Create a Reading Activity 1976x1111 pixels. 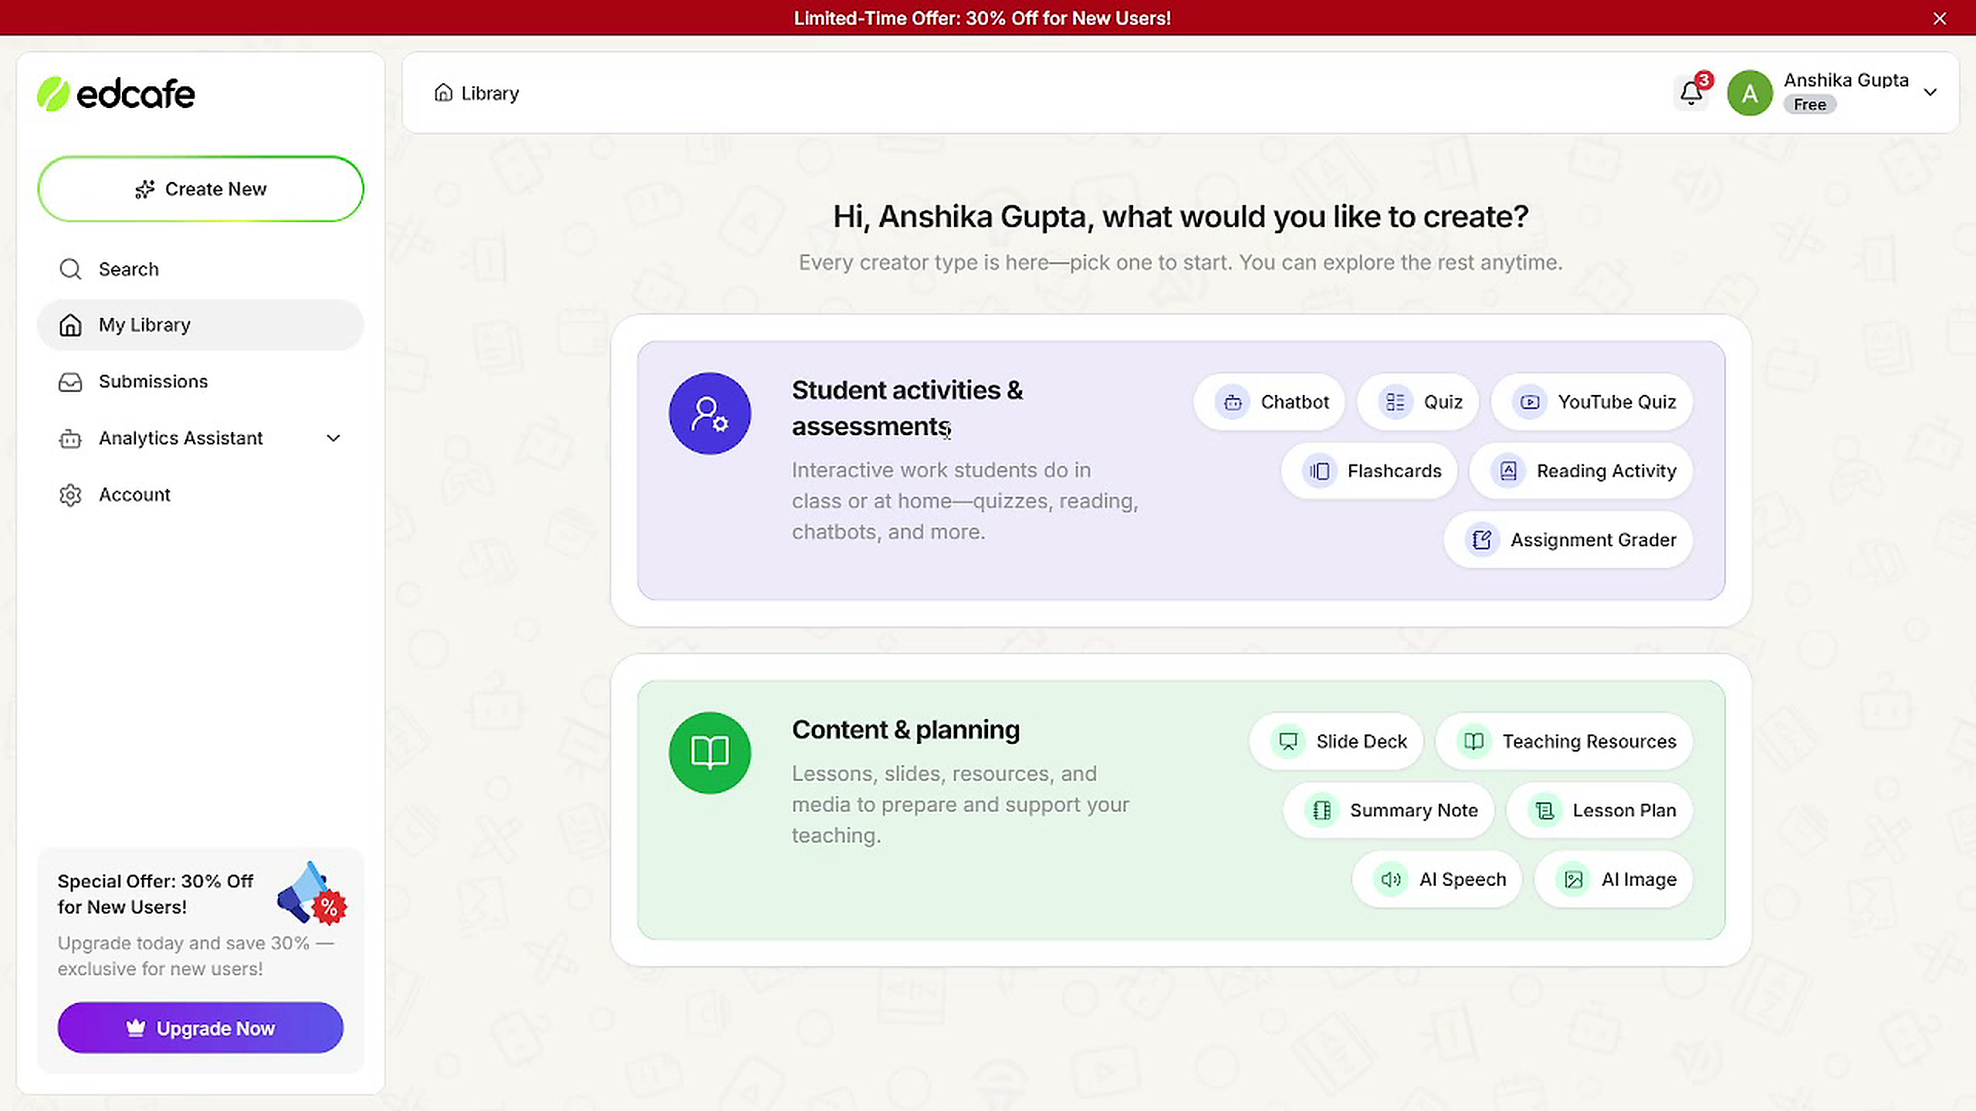[1581, 471]
